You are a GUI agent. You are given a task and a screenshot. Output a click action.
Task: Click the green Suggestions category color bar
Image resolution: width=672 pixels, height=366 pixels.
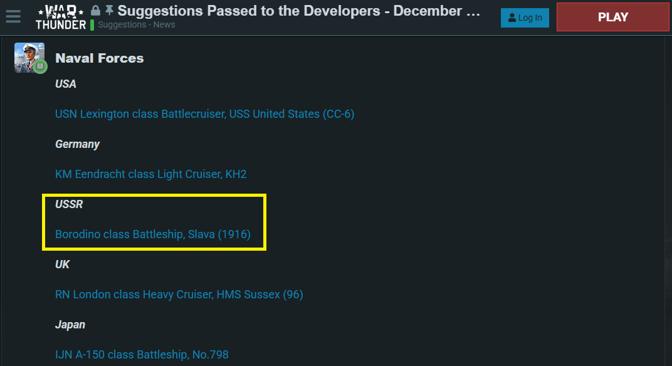click(x=92, y=25)
